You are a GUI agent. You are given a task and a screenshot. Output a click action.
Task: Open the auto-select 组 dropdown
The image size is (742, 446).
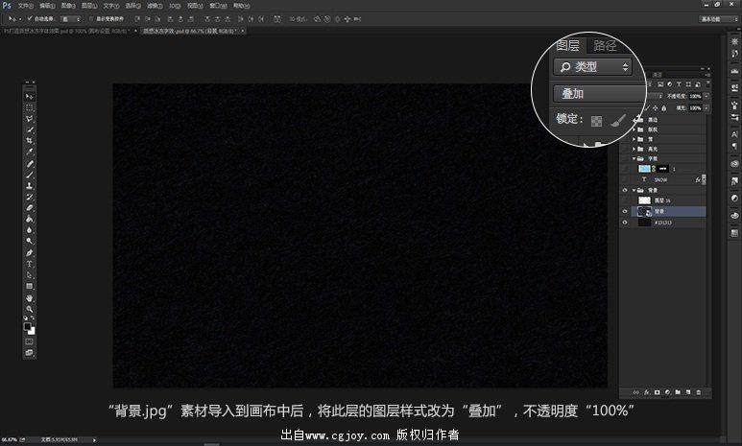pyautogui.click(x=71, y=19)
